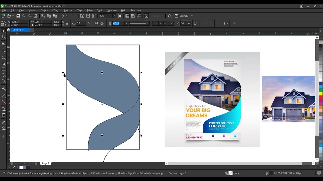Expand the Launch dropdown arrow
Image resolution: width=323 pixels, height=181 pixels.
click(x=192, y=16)
